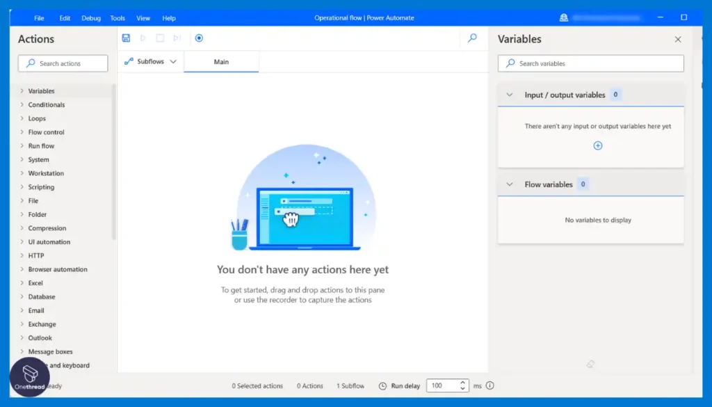The width and height of the screenshot is (712, 407).
Task: Click the Search variables field
Action: (591, 63)
